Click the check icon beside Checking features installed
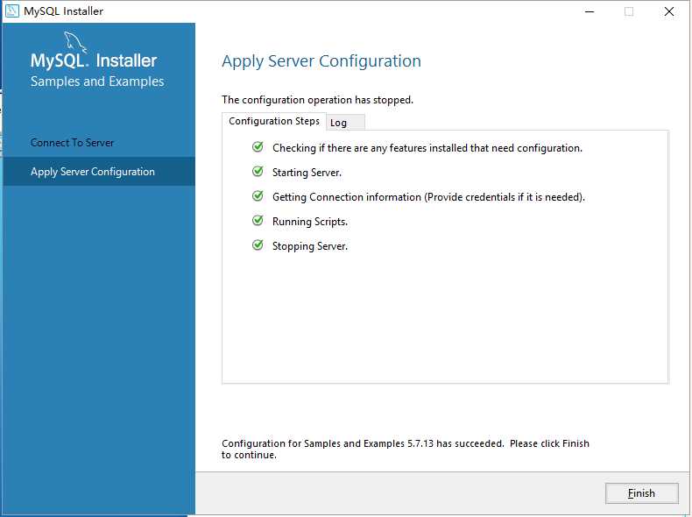The height and width of the screenshot is (517, 692). point(258,146)
